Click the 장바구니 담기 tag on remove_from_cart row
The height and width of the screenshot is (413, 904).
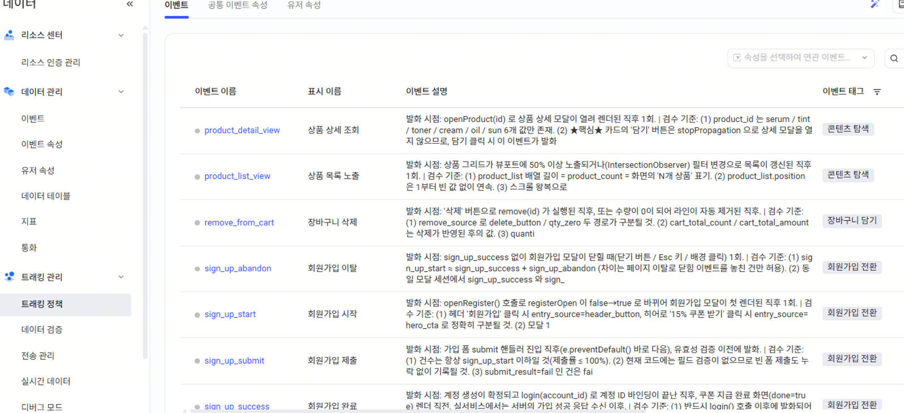(852, 220)
